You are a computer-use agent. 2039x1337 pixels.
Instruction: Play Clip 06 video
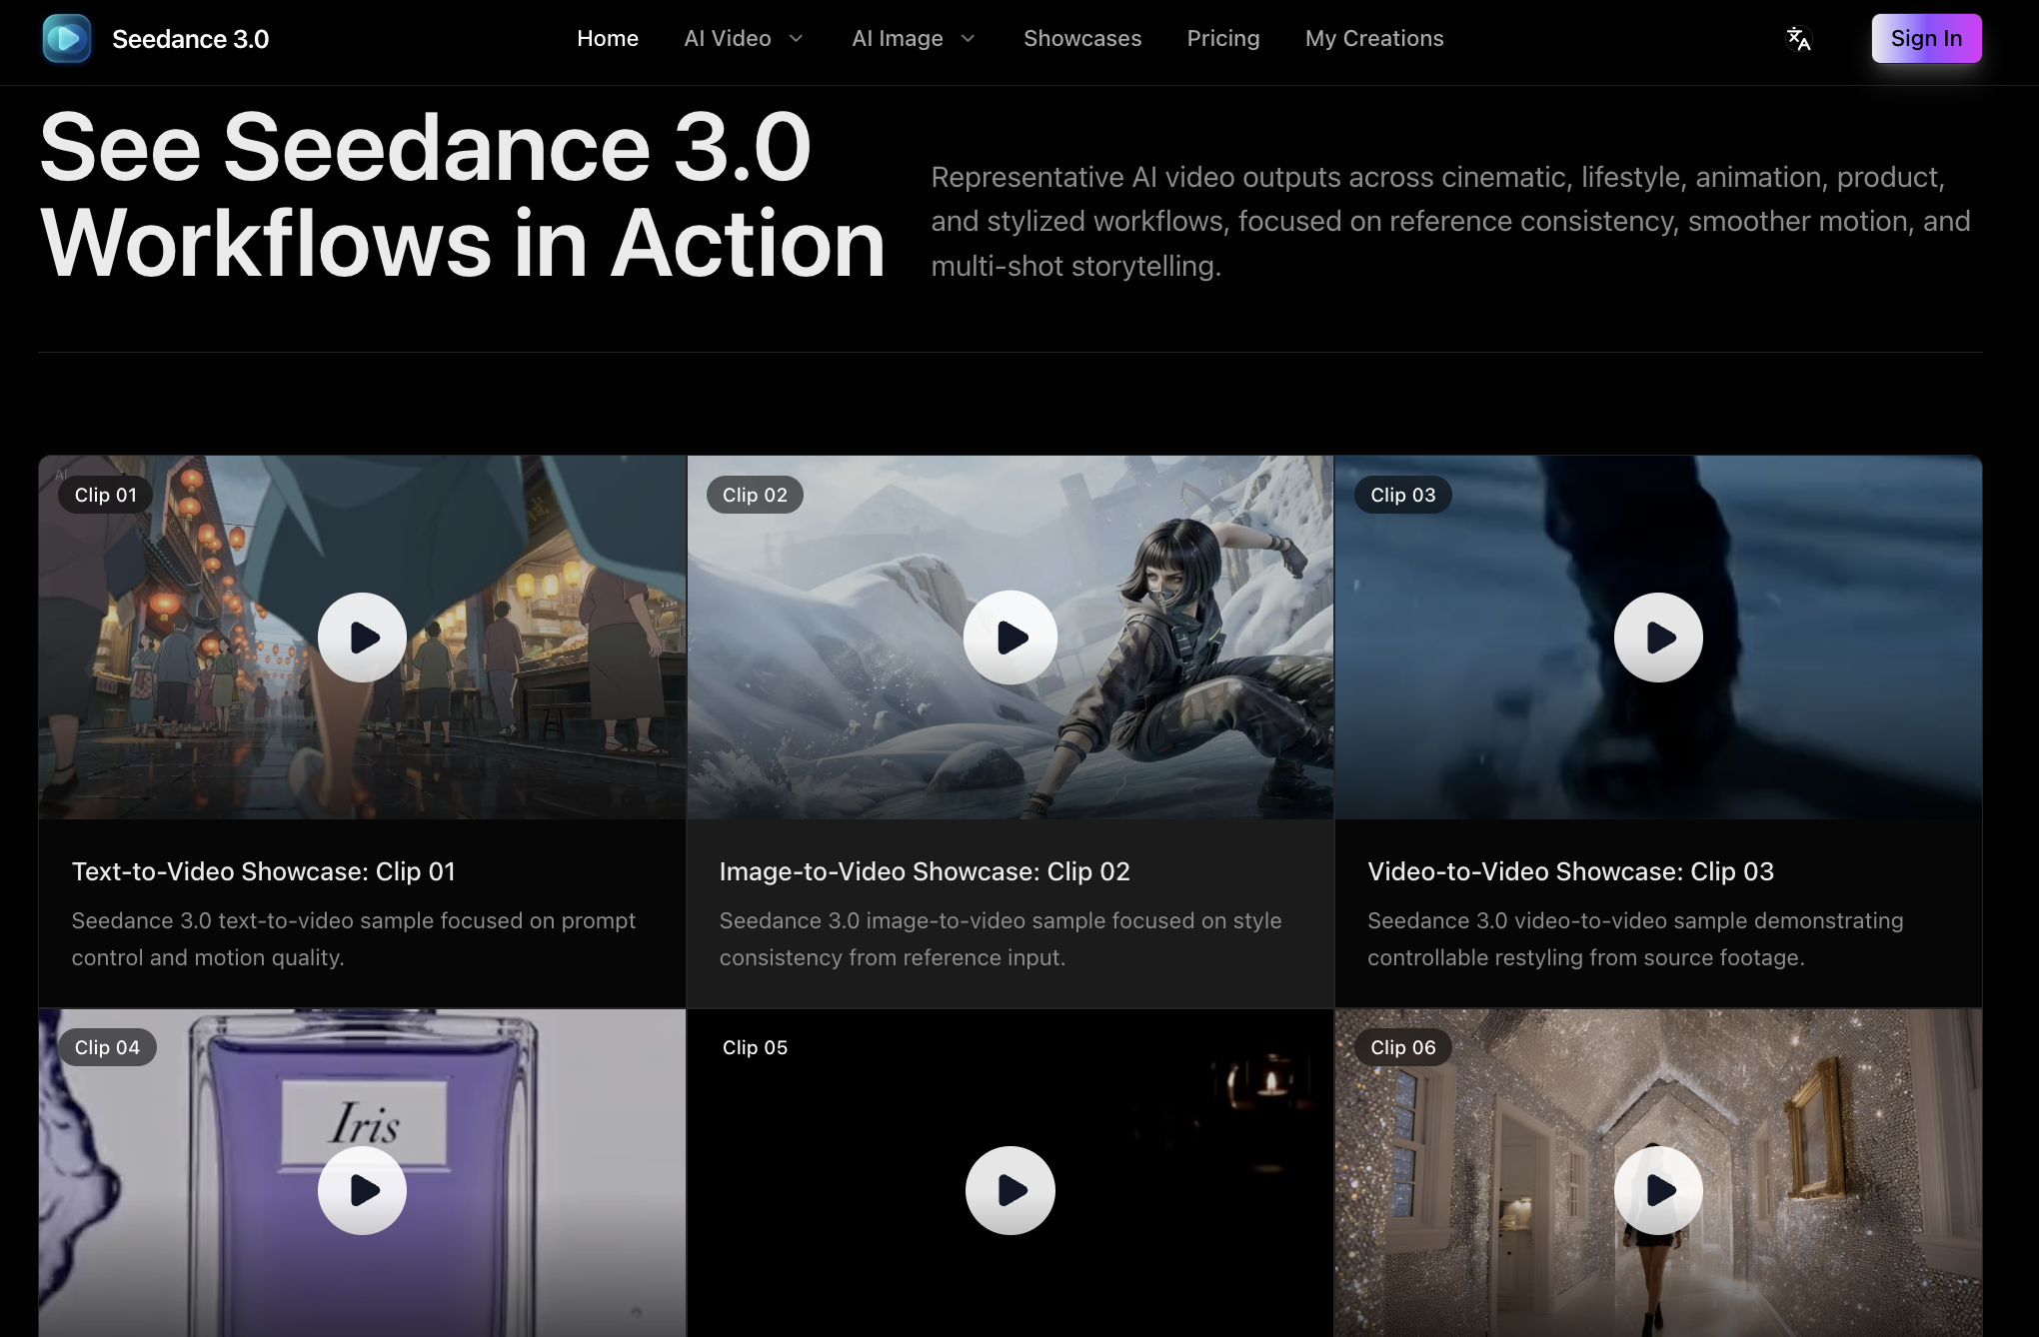pos(1659,1190)
